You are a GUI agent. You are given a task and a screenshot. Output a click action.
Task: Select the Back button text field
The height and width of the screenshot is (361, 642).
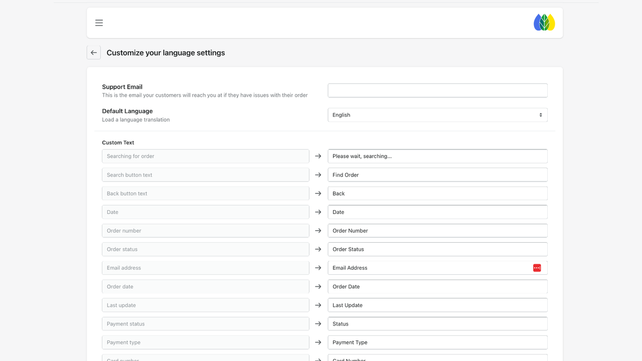tap(205, 193)
